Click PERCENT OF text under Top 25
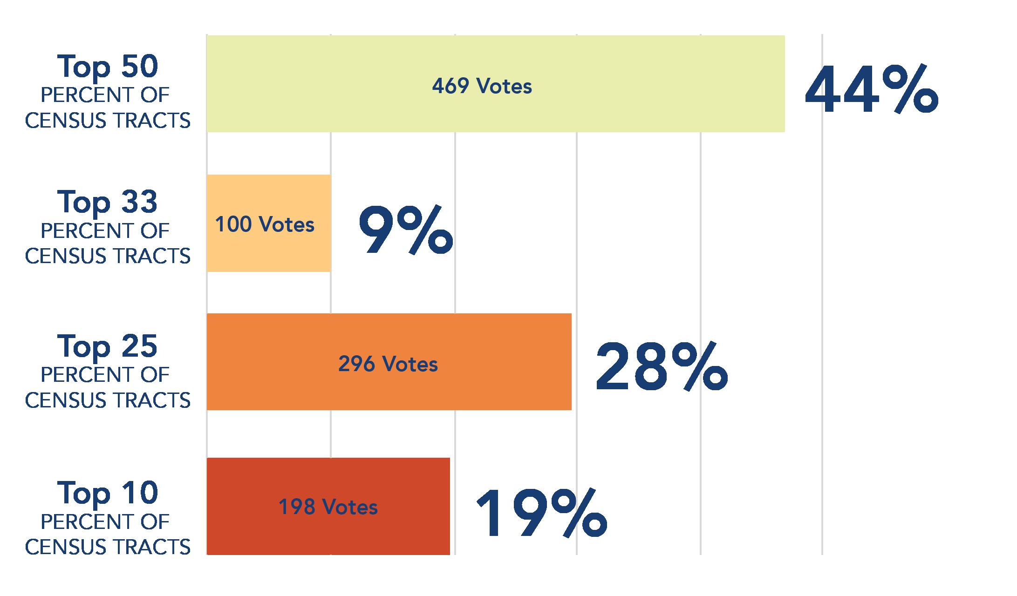Image resolution: width=1017 pixels, height=596 pixels. [105, 375]
